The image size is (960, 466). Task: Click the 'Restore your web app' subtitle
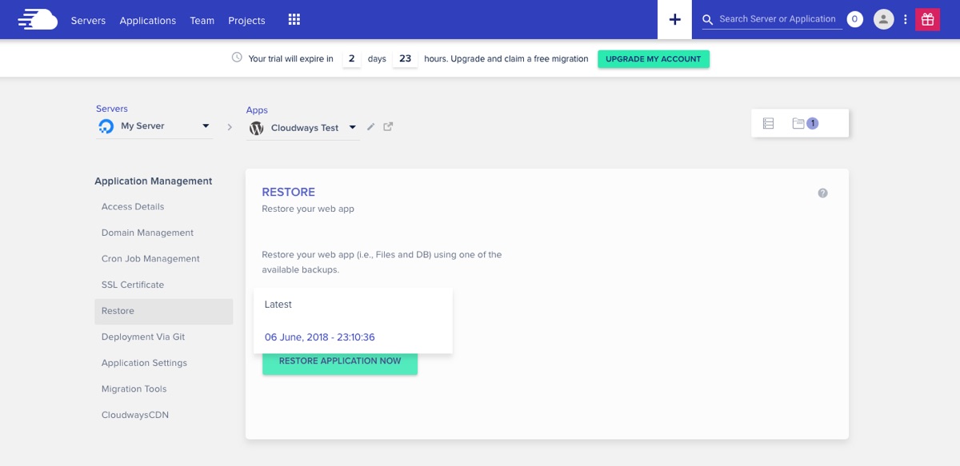pyautogui.click(x=308, y=209)
